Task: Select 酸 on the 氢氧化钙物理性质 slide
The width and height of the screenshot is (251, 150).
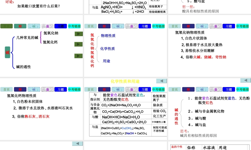Action: (x=20, y=89)
